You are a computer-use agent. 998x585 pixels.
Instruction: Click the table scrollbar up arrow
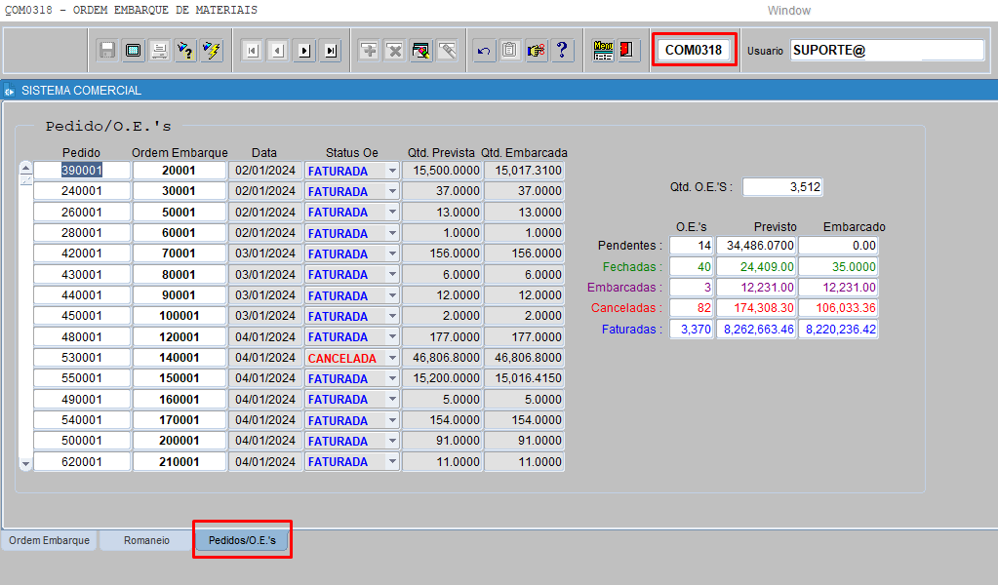pyautogui.click(x=25, y=168)
